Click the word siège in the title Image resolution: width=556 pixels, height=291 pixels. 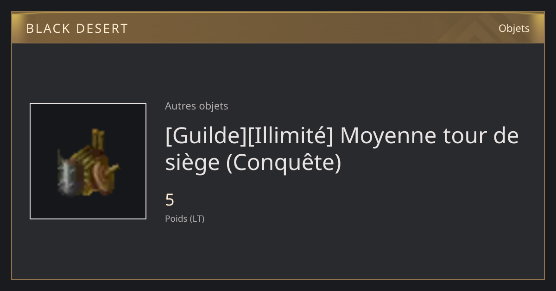pyautogui.click(x=192, y=163)
